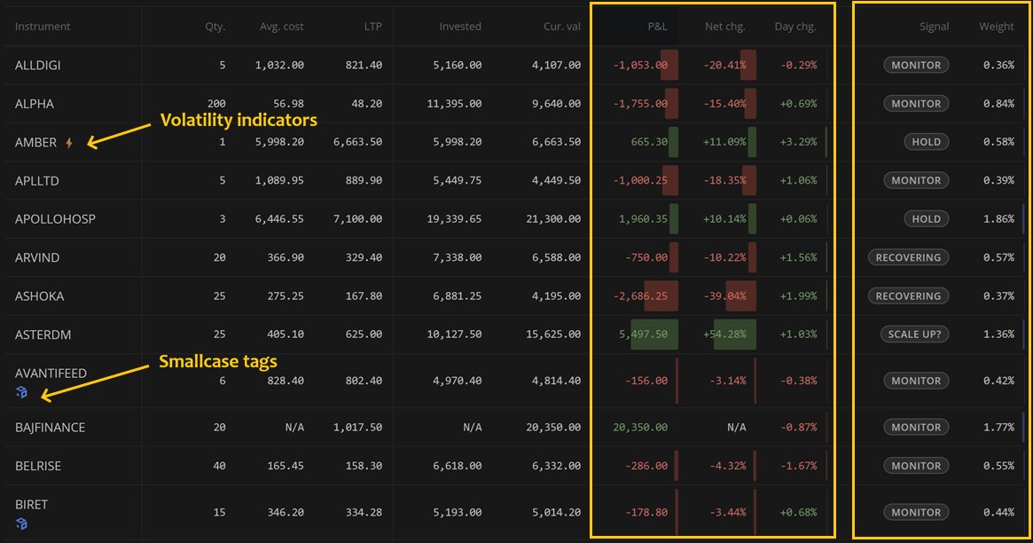Select the ALPHA instrument name
The height and width of the screenshot is (543, 1033).
pos(34,104)
